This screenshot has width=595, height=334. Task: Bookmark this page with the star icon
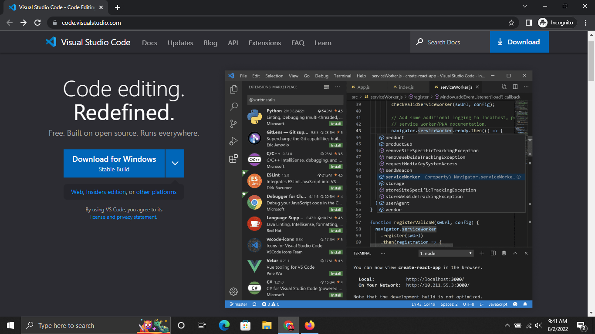coord(511,23)
